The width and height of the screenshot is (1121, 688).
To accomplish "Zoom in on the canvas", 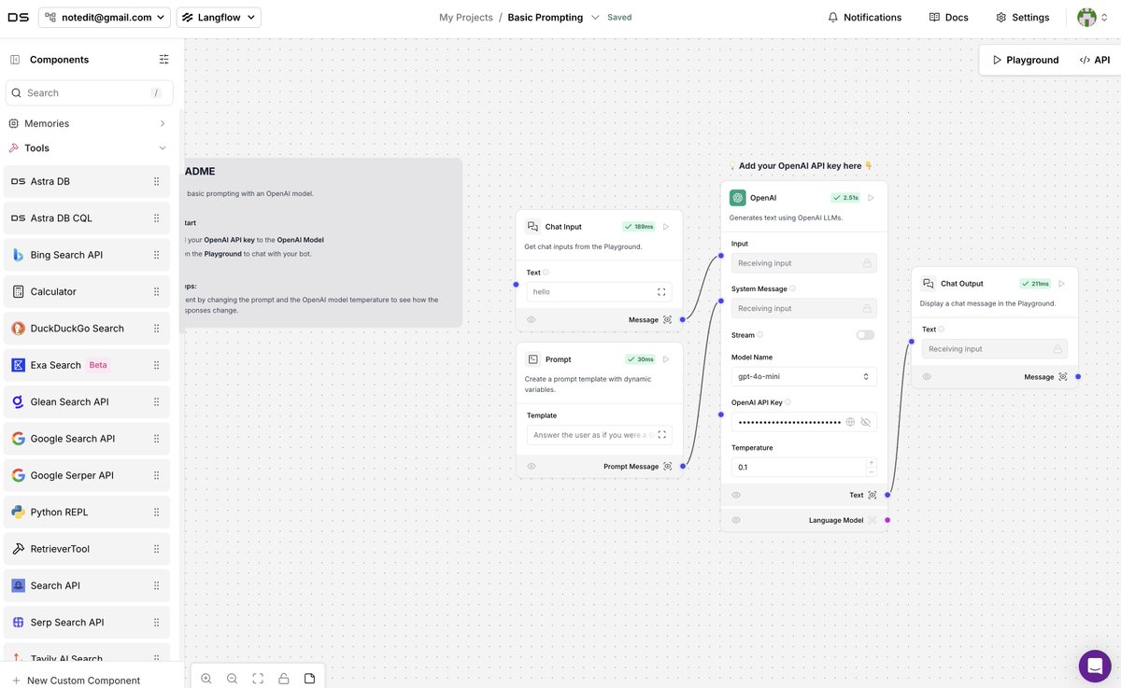I will point(206,679).
